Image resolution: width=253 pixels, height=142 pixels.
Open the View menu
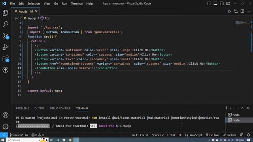coord(47,4)
